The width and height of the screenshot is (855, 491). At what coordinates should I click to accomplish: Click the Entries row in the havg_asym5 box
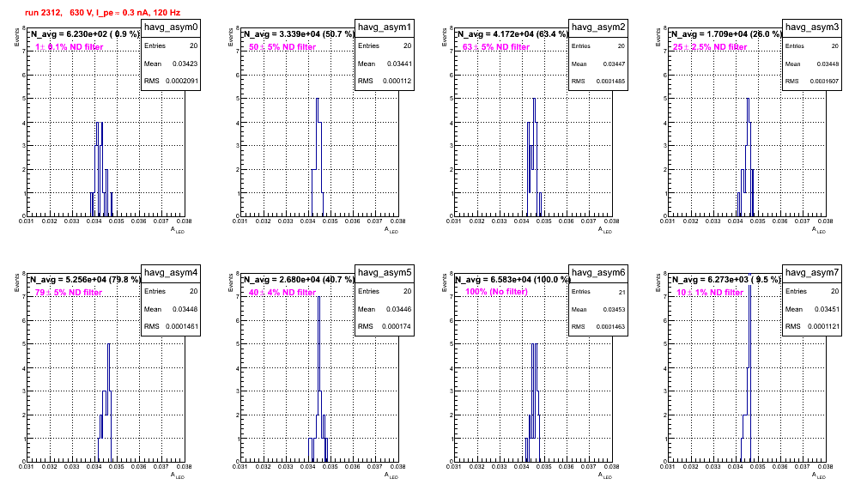pyautogui.click(x=385, y=291)
